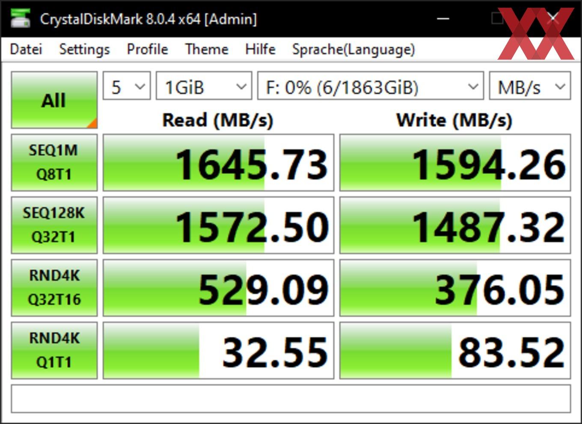Open the Sprache(Language) menu

pyautogui.click(x=353, y=50)
